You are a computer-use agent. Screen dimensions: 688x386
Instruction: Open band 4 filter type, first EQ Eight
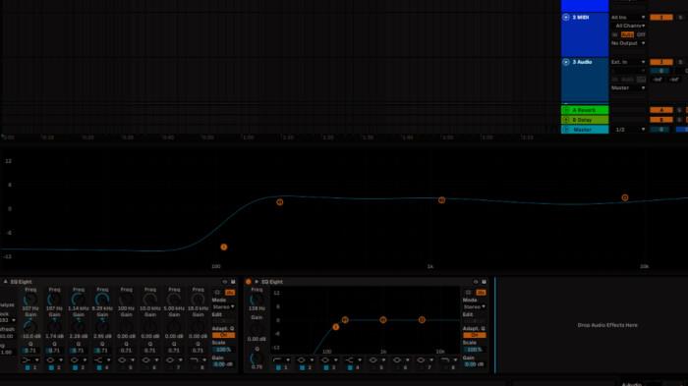pos(101,360)
